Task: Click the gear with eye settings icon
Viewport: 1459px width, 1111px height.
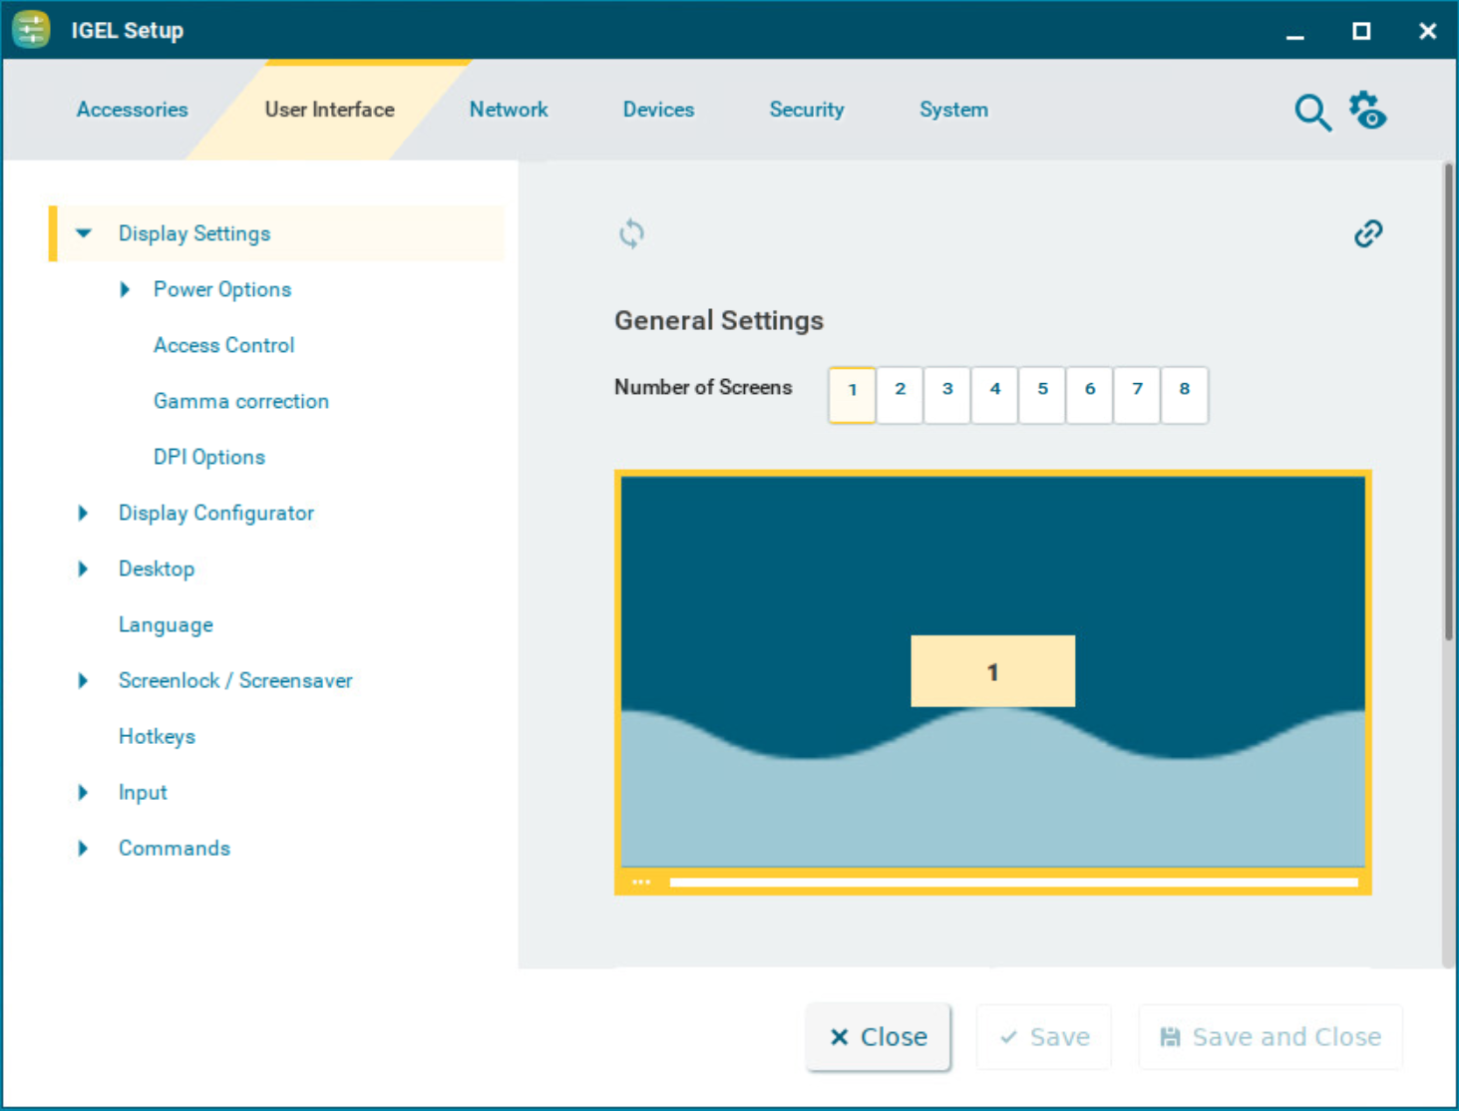Action: 1367,111
